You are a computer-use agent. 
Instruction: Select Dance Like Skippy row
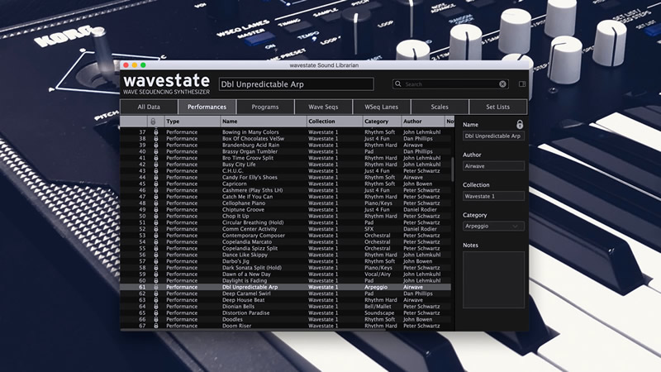285,255
